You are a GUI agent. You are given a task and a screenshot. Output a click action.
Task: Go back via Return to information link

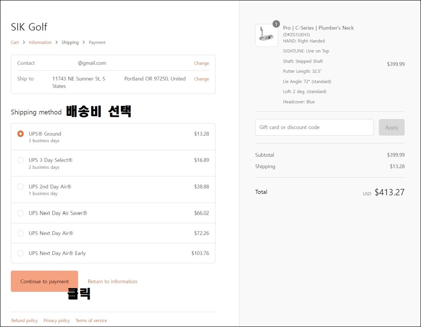113,281
